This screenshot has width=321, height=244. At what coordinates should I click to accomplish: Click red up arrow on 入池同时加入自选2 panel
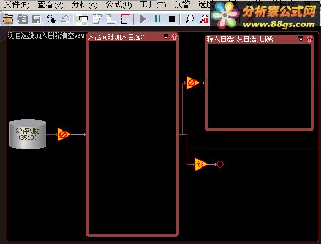[175, 37]
